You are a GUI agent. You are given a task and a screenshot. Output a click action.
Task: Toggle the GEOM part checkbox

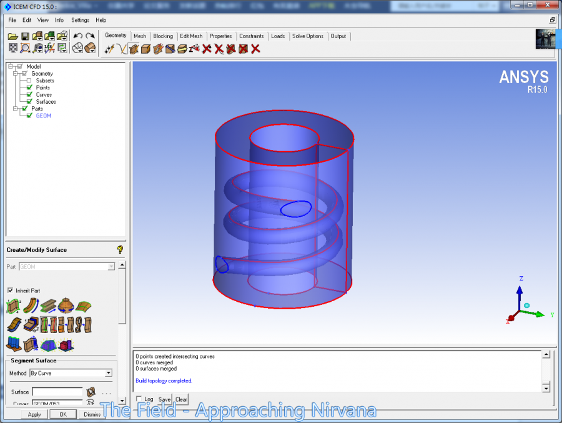(x=29, y=116)
